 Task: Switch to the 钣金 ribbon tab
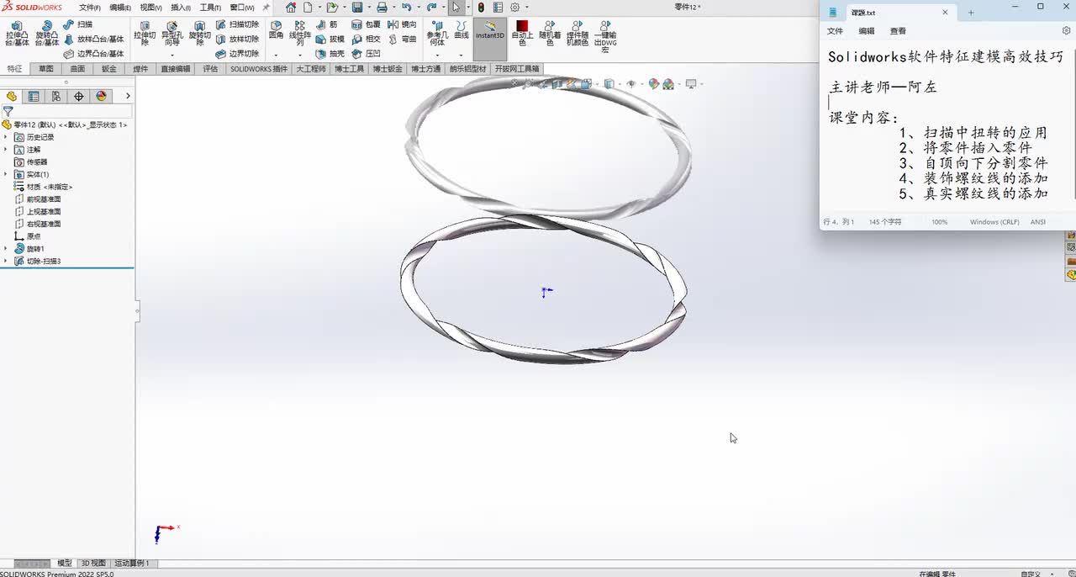[109, 69]
